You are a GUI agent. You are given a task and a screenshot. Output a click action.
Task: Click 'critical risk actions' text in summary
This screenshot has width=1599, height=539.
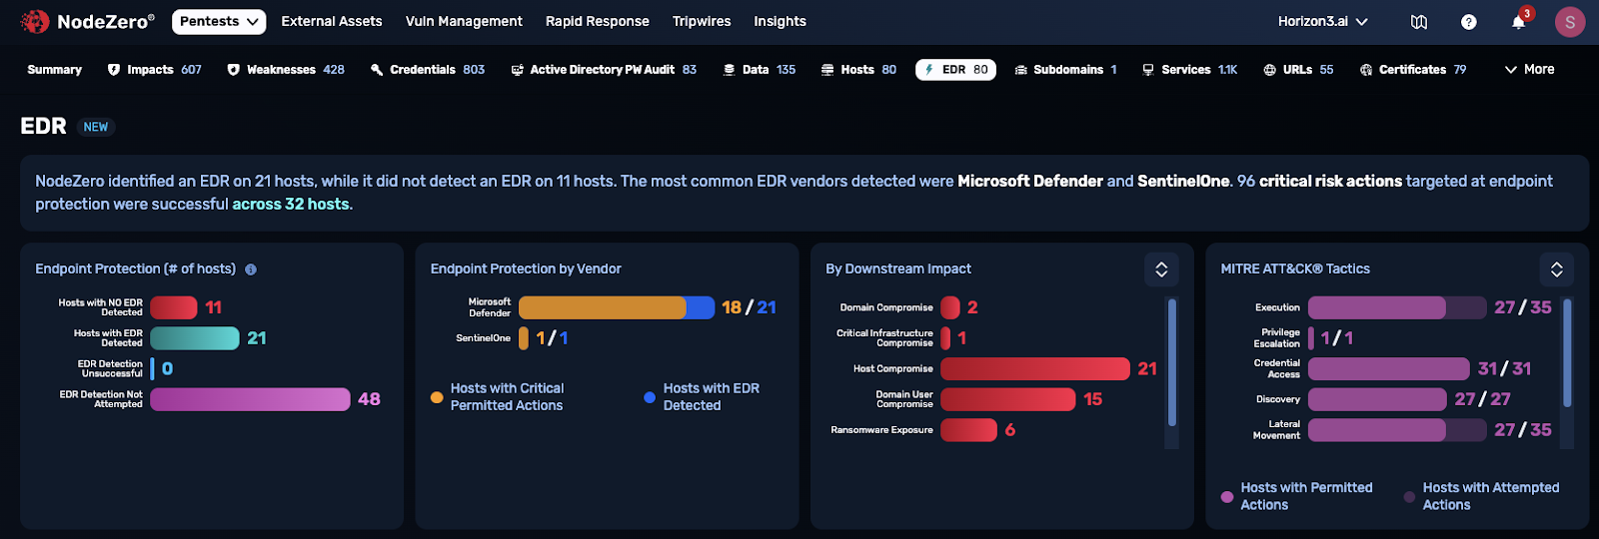pos(1330,181)
